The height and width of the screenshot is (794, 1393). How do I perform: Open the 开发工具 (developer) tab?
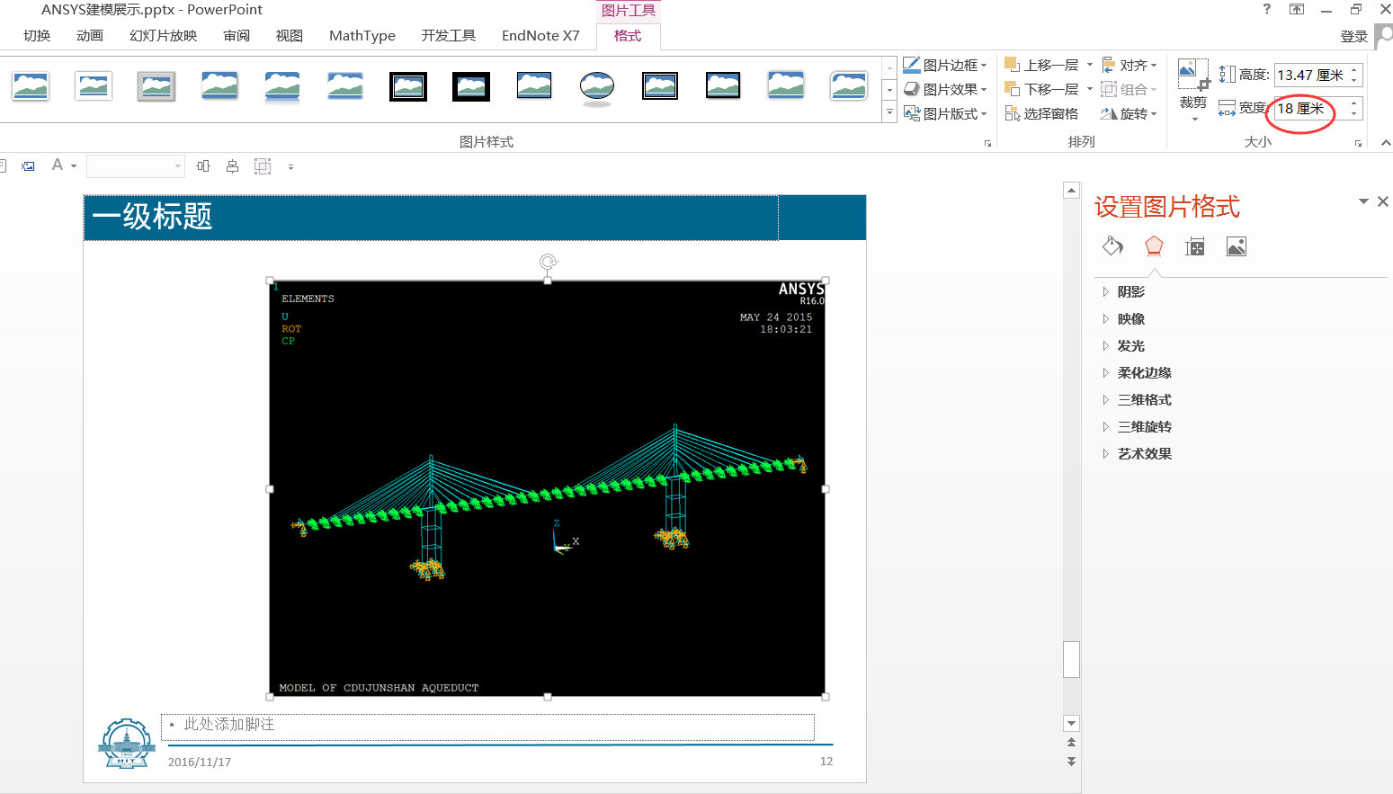tap(448, 35)
